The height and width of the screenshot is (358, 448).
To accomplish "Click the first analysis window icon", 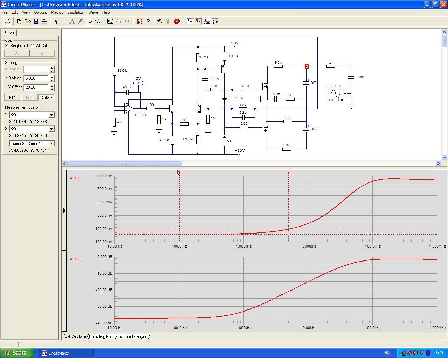I will (190, 21).
